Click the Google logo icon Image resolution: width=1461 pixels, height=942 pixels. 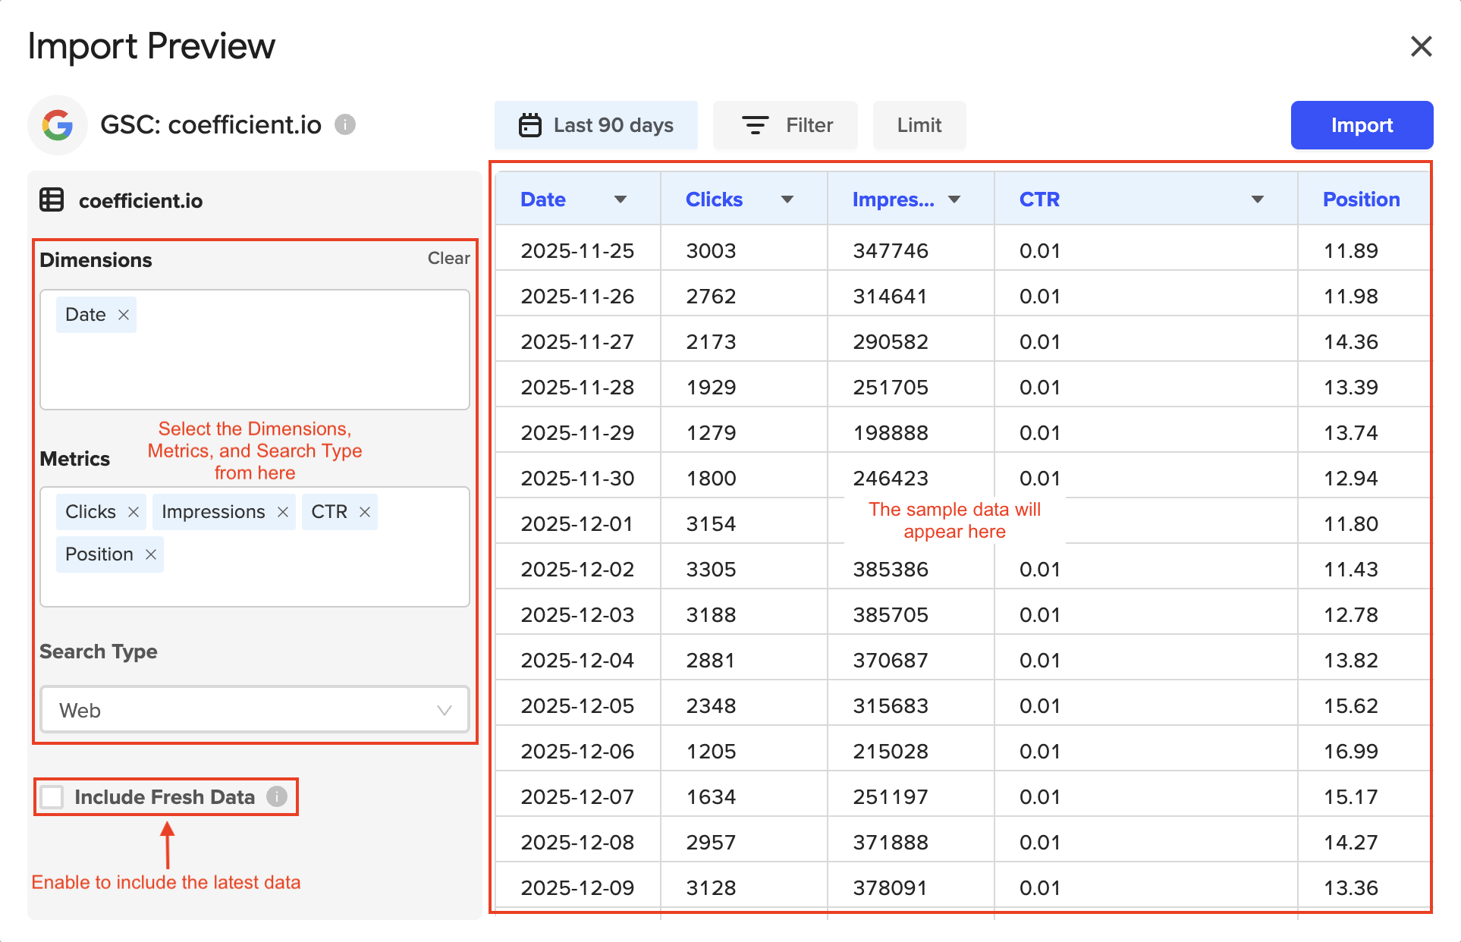(58, 125)
